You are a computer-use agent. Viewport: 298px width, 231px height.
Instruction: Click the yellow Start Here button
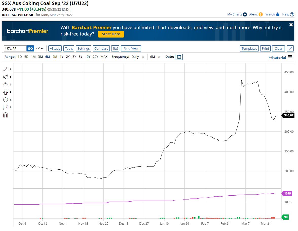click(x=111, y=34)
